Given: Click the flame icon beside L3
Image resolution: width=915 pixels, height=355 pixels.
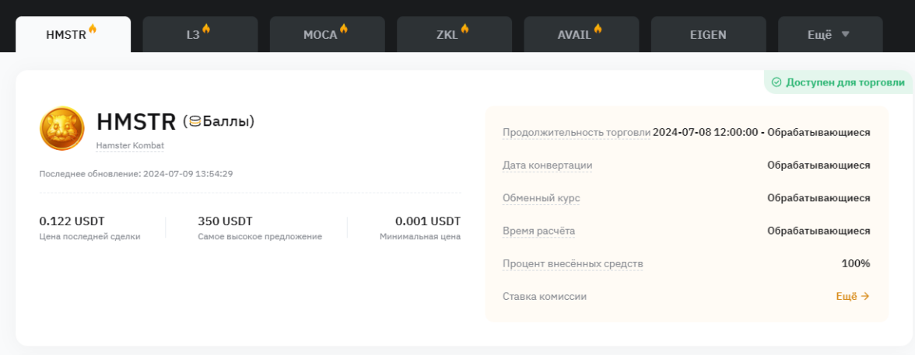Looking at the screenshot, I should click(x=206, y=29).
